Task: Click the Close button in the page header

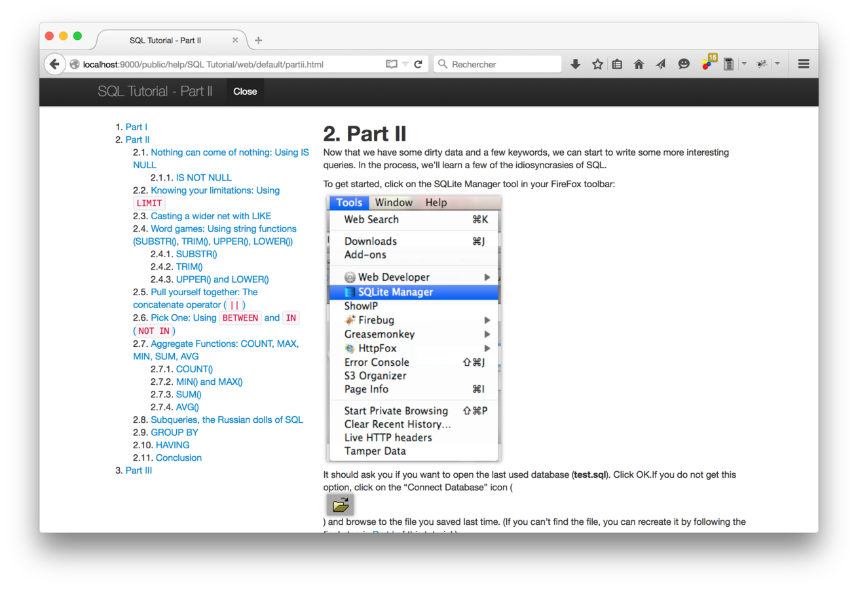Action: click(x=245, y=92)
